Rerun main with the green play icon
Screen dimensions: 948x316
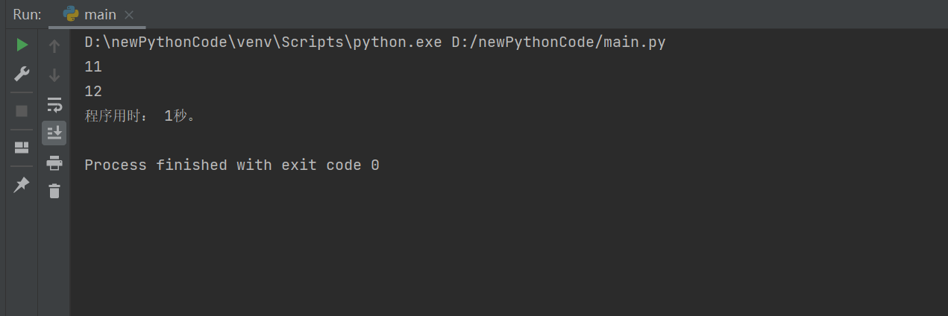click(22, 45)
